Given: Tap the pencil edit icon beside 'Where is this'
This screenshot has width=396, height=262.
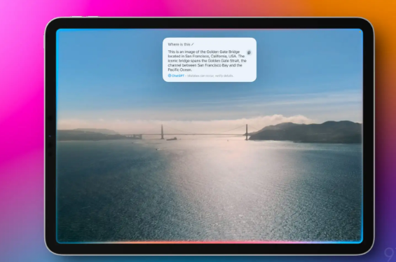Looking at the screenshot, I should [x=193, y=44].
